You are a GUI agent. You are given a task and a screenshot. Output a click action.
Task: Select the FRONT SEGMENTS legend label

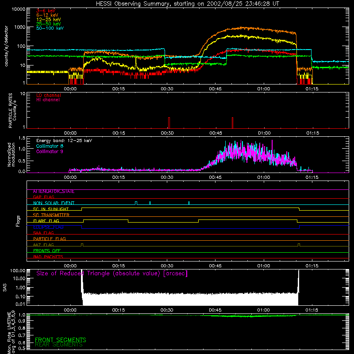coord(61,340)
